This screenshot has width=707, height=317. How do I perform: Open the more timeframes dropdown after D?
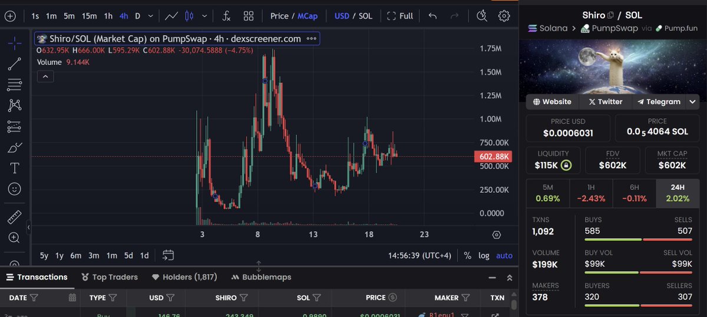[151, 16]
